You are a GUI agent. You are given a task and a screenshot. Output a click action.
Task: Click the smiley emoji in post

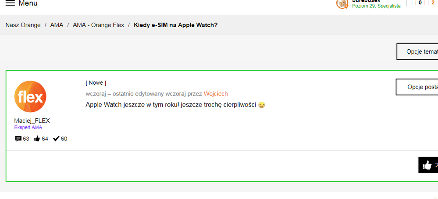262,105
